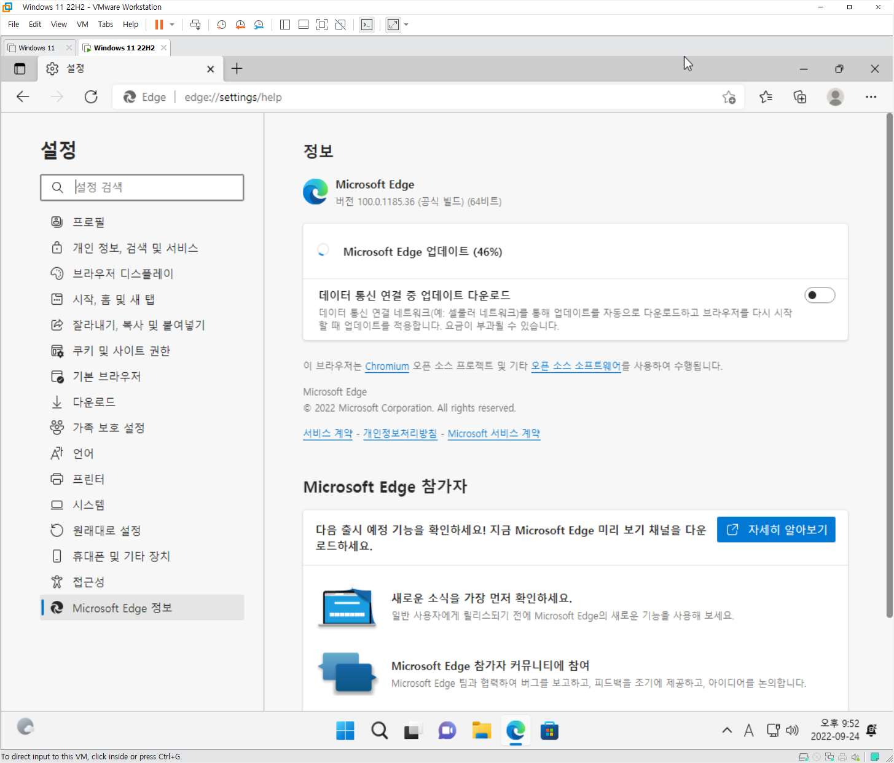The height and width of the screenshot is (763, 894).
Task: Switch to Unity mode icon
Action: [x=340, y=25]
